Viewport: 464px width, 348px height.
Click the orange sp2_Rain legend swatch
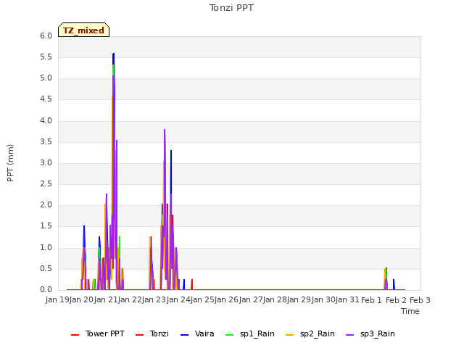coord(290,335)
